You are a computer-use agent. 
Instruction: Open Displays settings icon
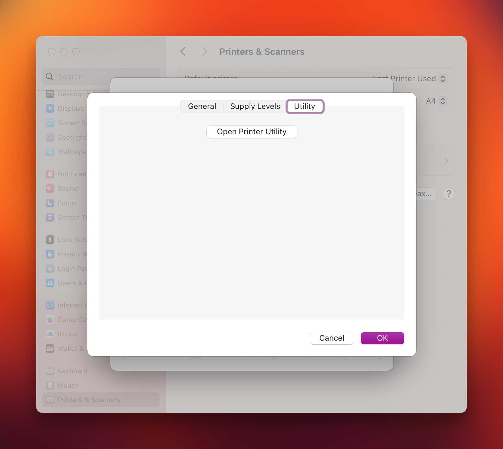(50, 108)
